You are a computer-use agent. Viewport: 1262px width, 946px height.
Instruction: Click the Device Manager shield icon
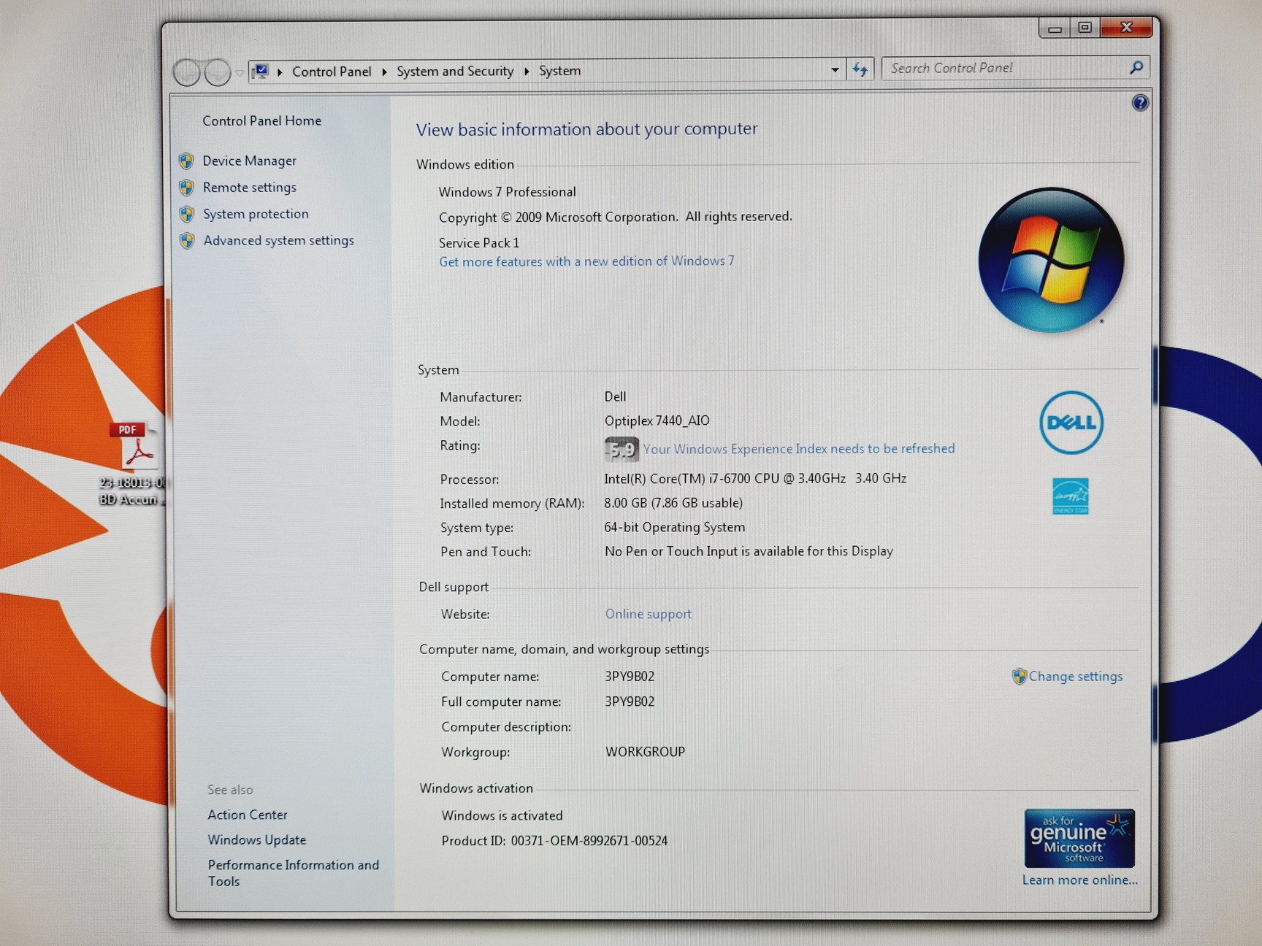click(187, 161)
